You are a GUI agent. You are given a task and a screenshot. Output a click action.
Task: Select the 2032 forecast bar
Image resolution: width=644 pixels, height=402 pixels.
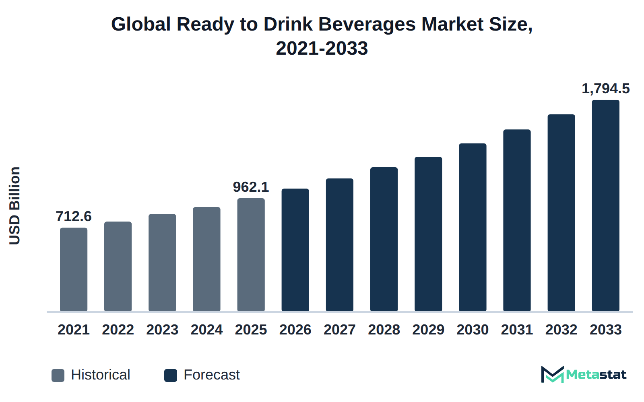561,213
